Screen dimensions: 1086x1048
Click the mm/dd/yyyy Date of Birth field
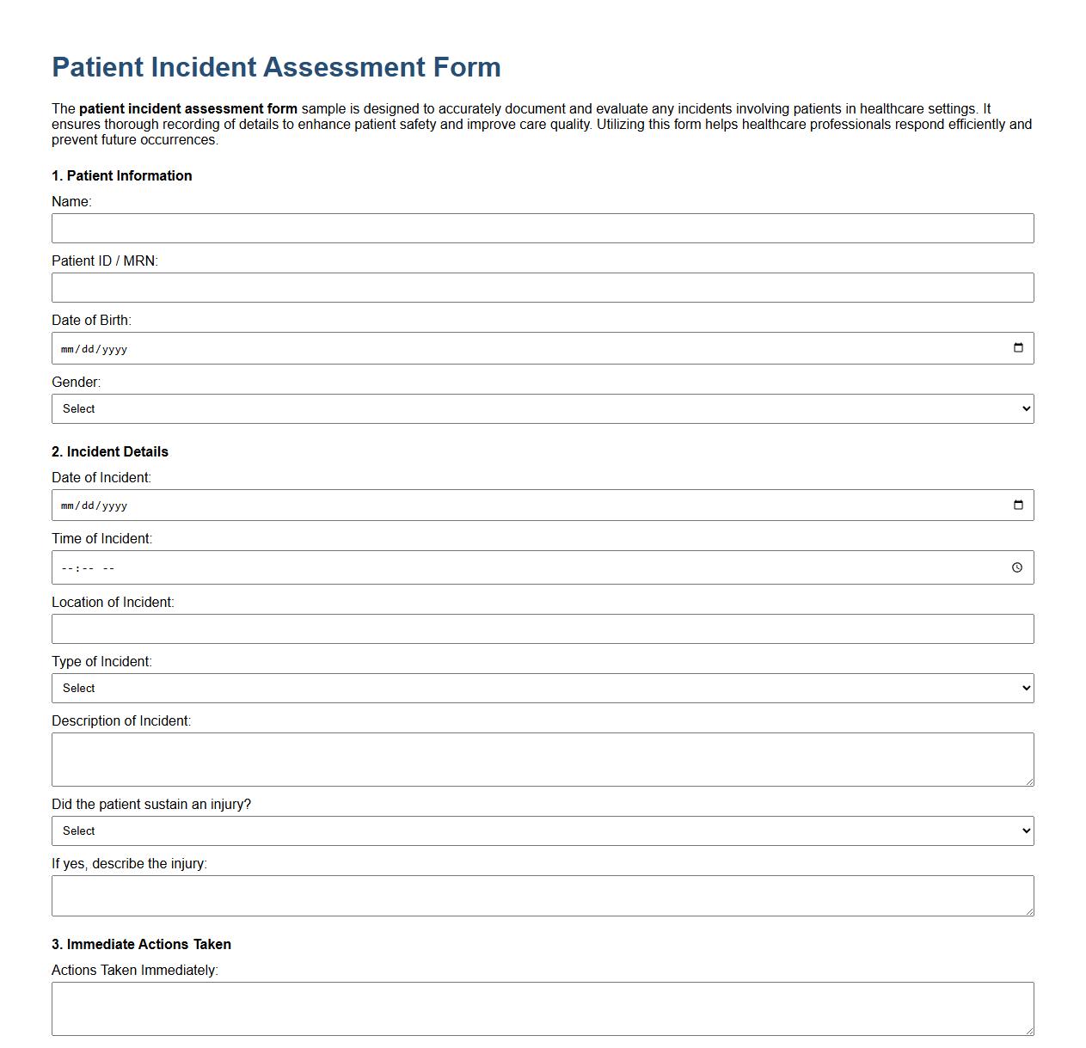pos(344,348)
